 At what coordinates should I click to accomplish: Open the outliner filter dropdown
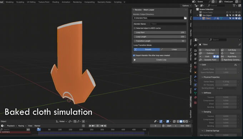coord(235,6)
